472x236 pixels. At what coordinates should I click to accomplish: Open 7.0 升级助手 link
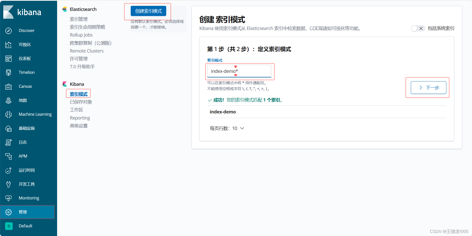[82, 66]
